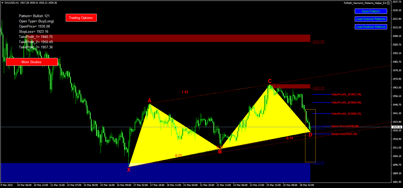
Task: Click the Pattern= Bullish 121 text
Action: 34,16
